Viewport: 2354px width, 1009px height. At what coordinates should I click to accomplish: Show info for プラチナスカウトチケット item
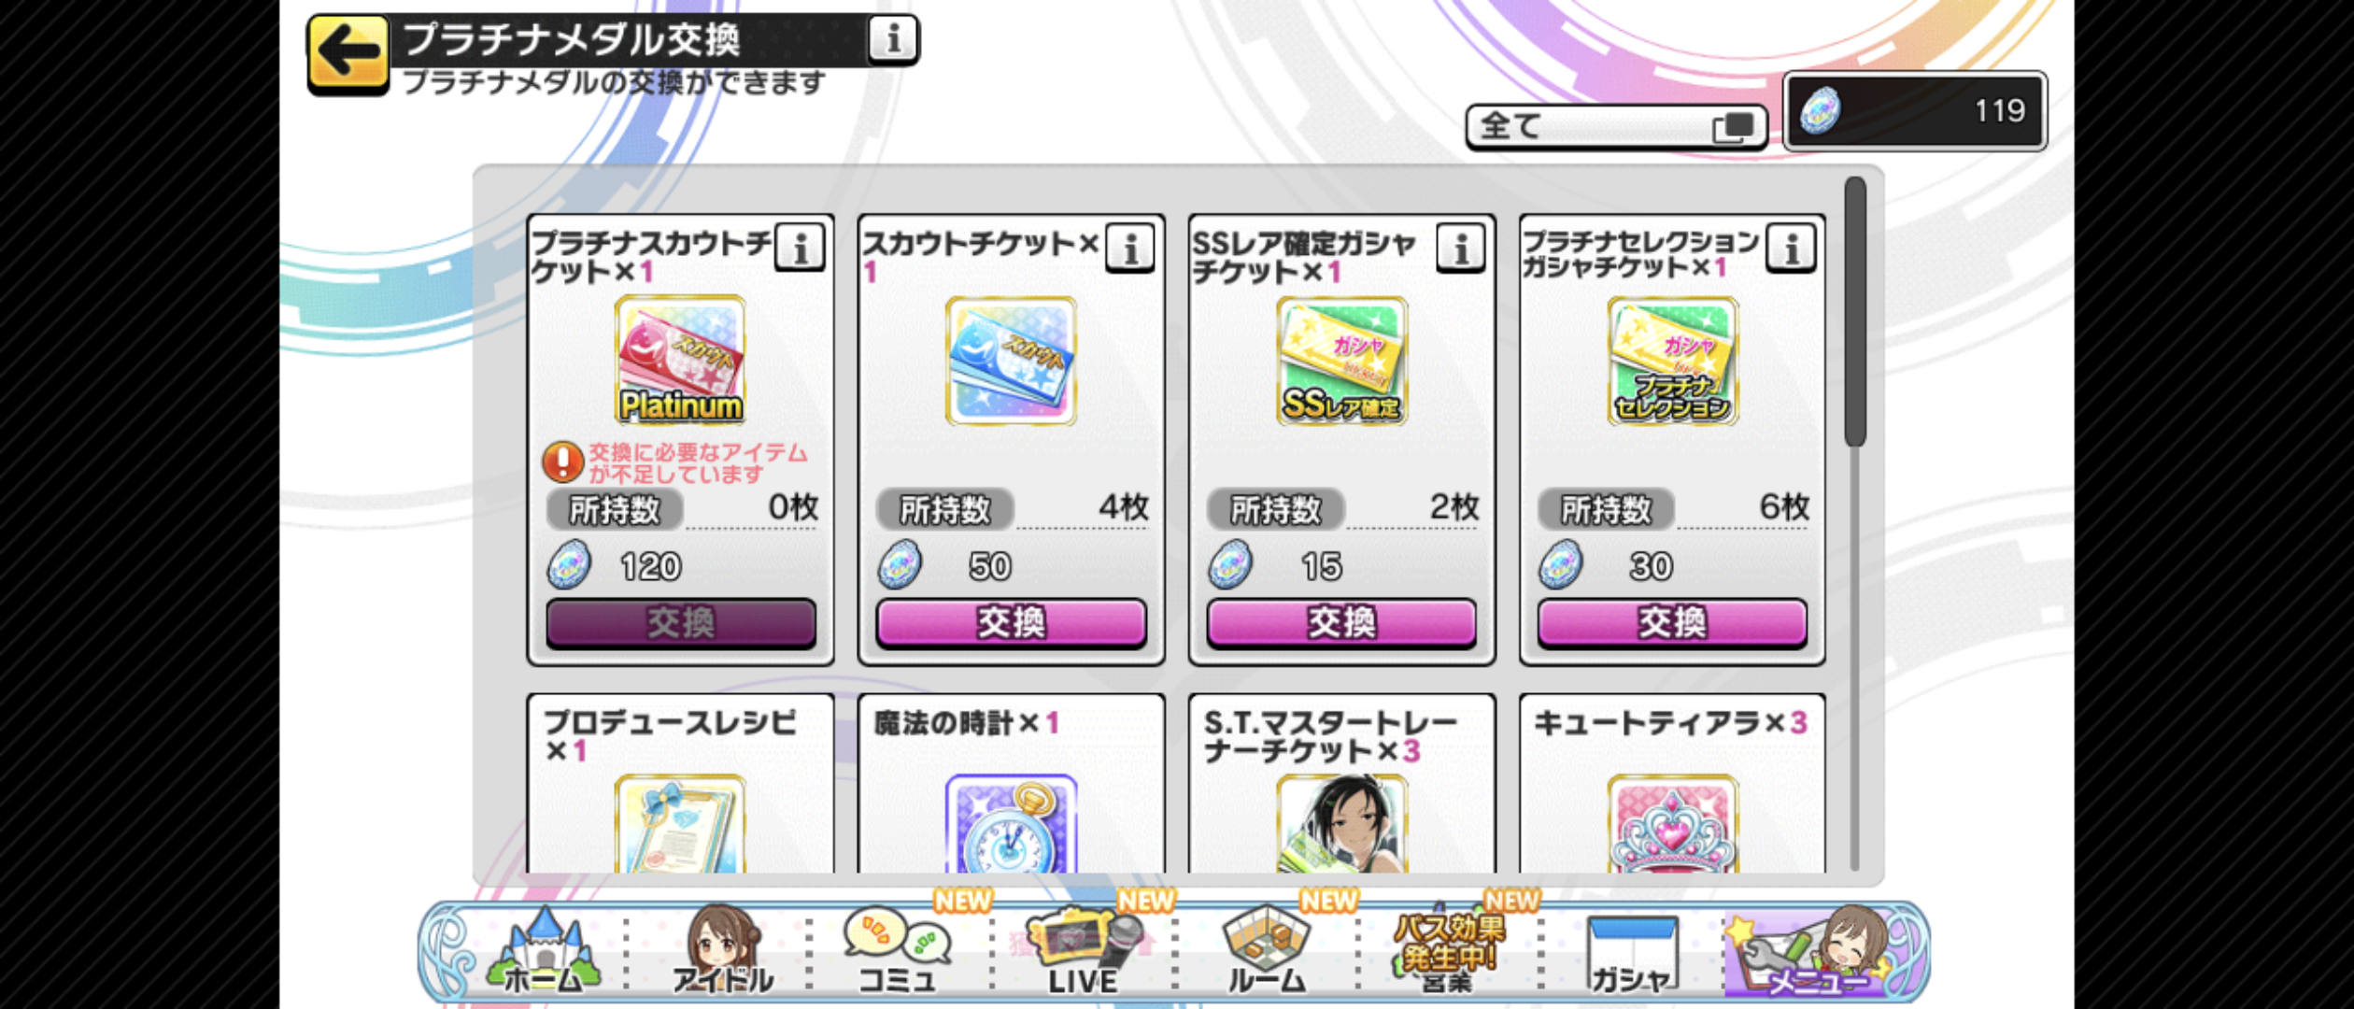pyautogui.click(x=800, y=248)
